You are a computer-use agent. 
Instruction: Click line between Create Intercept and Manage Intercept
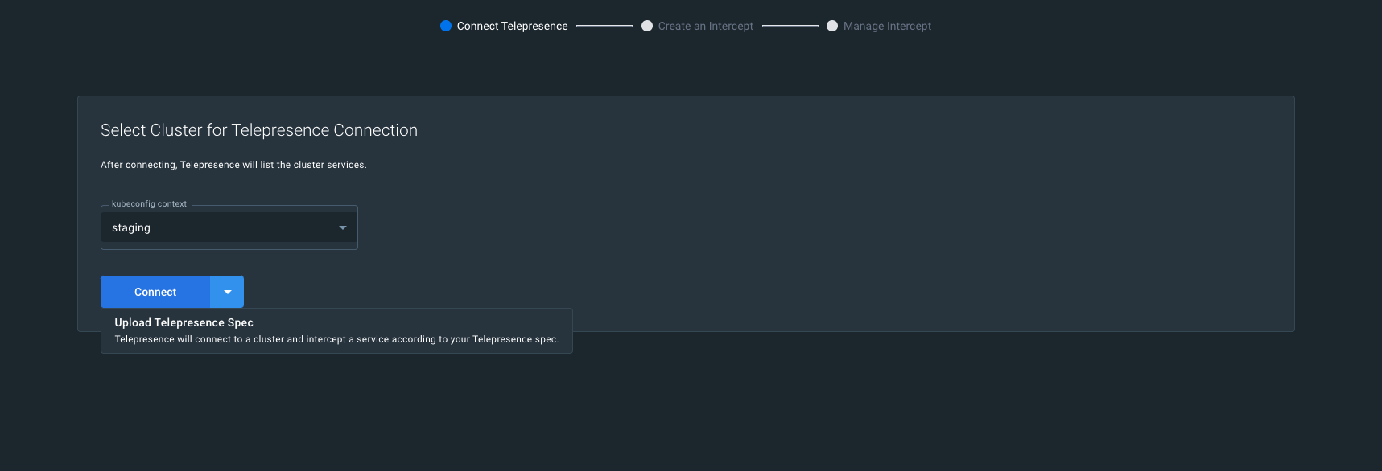pyautogui.click(x=790, y=26)
